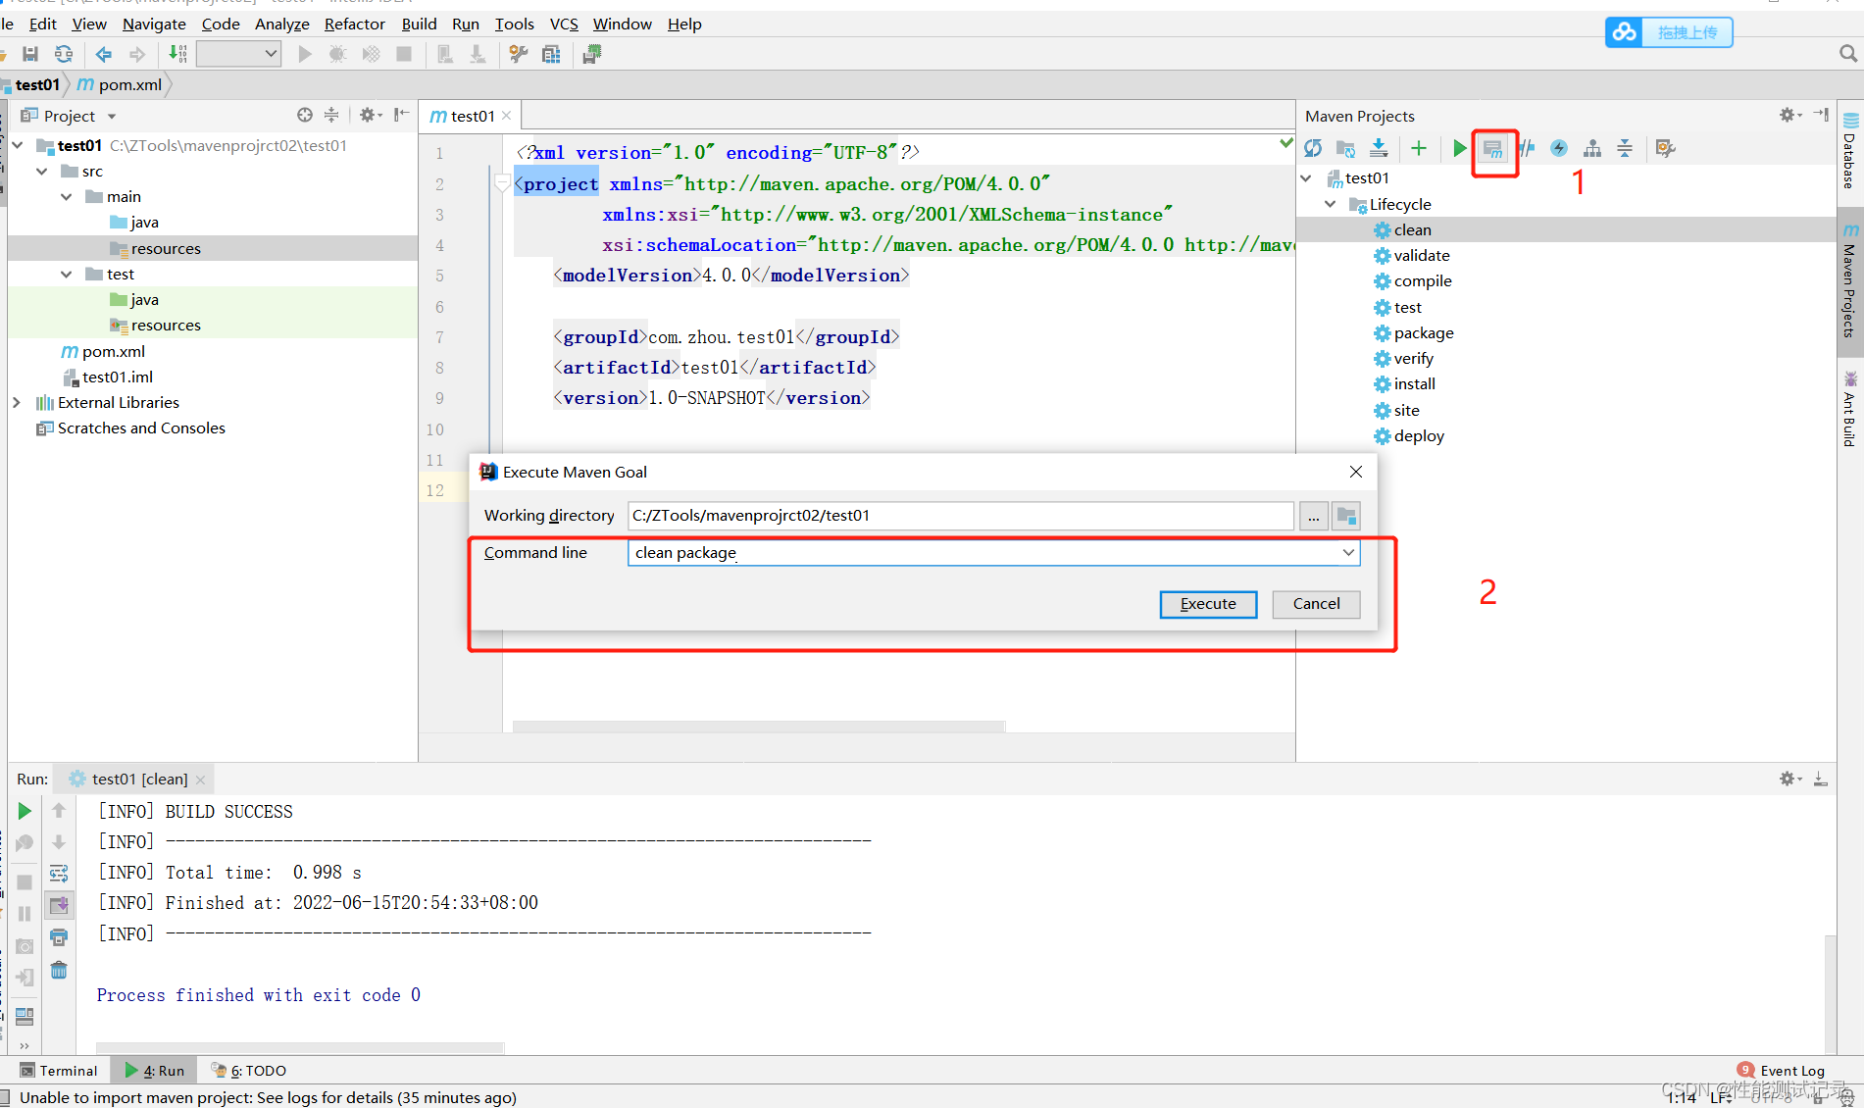Click the Execute button
Image resolution: width=1864 pixels, height=1108 pixels.
pos(1208,604)
